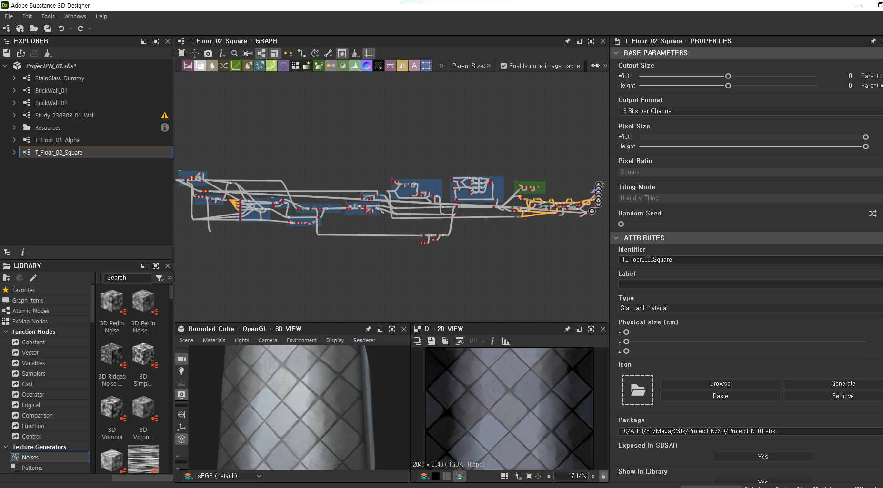
Task: Add a Channel Shuffle node from toolbar
Action: point(224,66)
